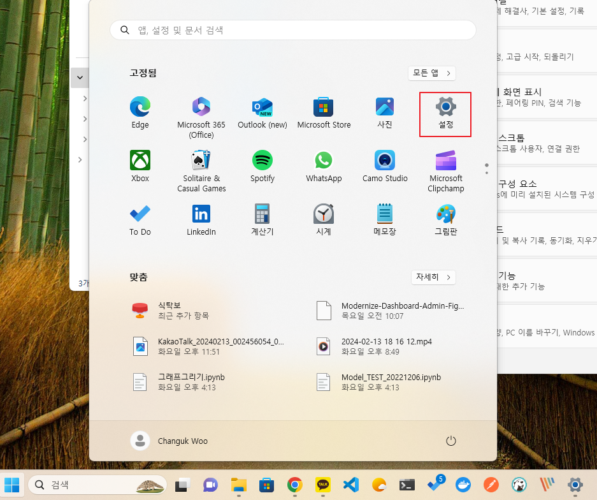Open the 'PC 이름 바꾸기, Windows' settings row behind

(547, 327)
